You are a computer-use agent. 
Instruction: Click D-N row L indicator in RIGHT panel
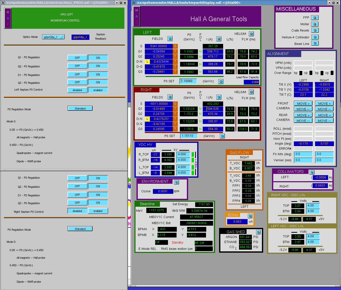pyautogui.click(x=147, y=119)
